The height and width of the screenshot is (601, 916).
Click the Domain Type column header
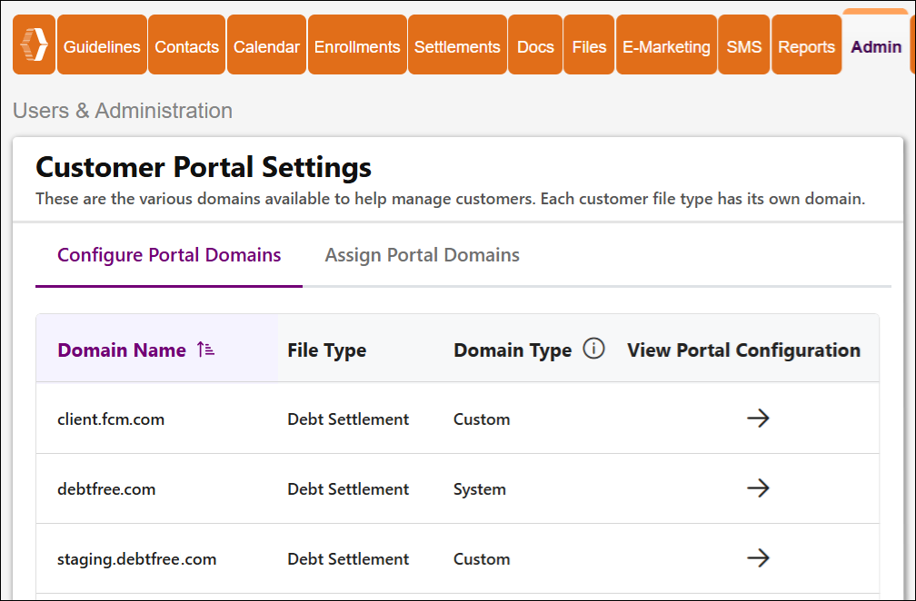click(513, 350)
